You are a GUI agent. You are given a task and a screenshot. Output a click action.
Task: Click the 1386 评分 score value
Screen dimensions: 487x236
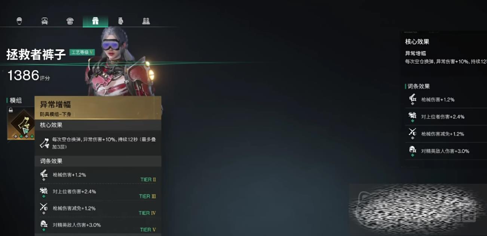(29, 76)
